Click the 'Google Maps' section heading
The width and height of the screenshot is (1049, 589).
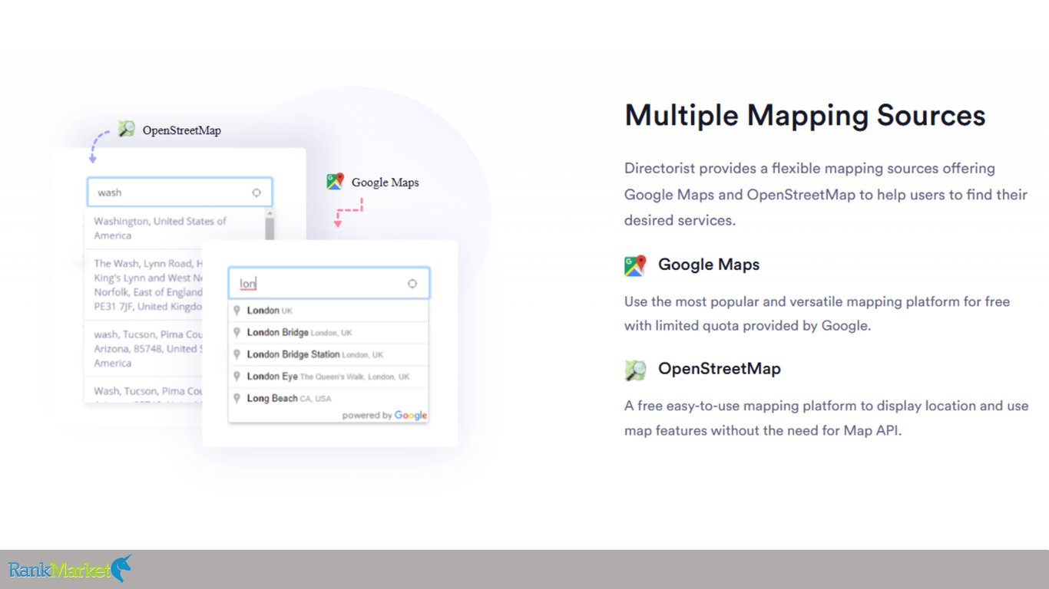[709, 265]
